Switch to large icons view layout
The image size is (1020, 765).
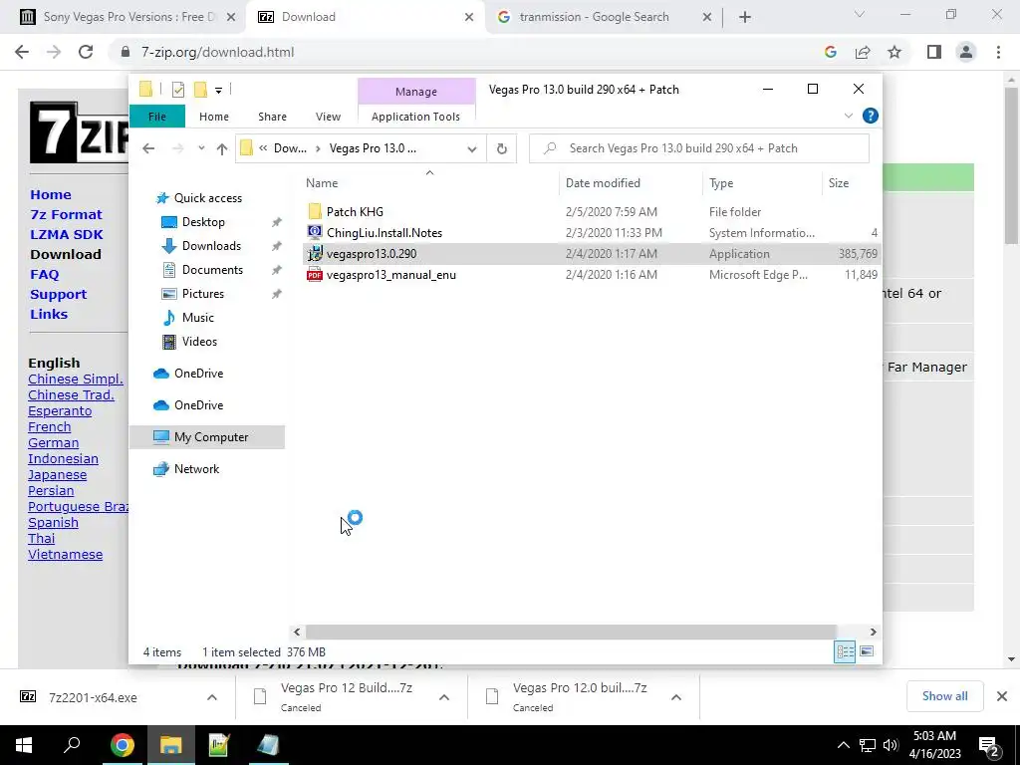pos(867,651)
